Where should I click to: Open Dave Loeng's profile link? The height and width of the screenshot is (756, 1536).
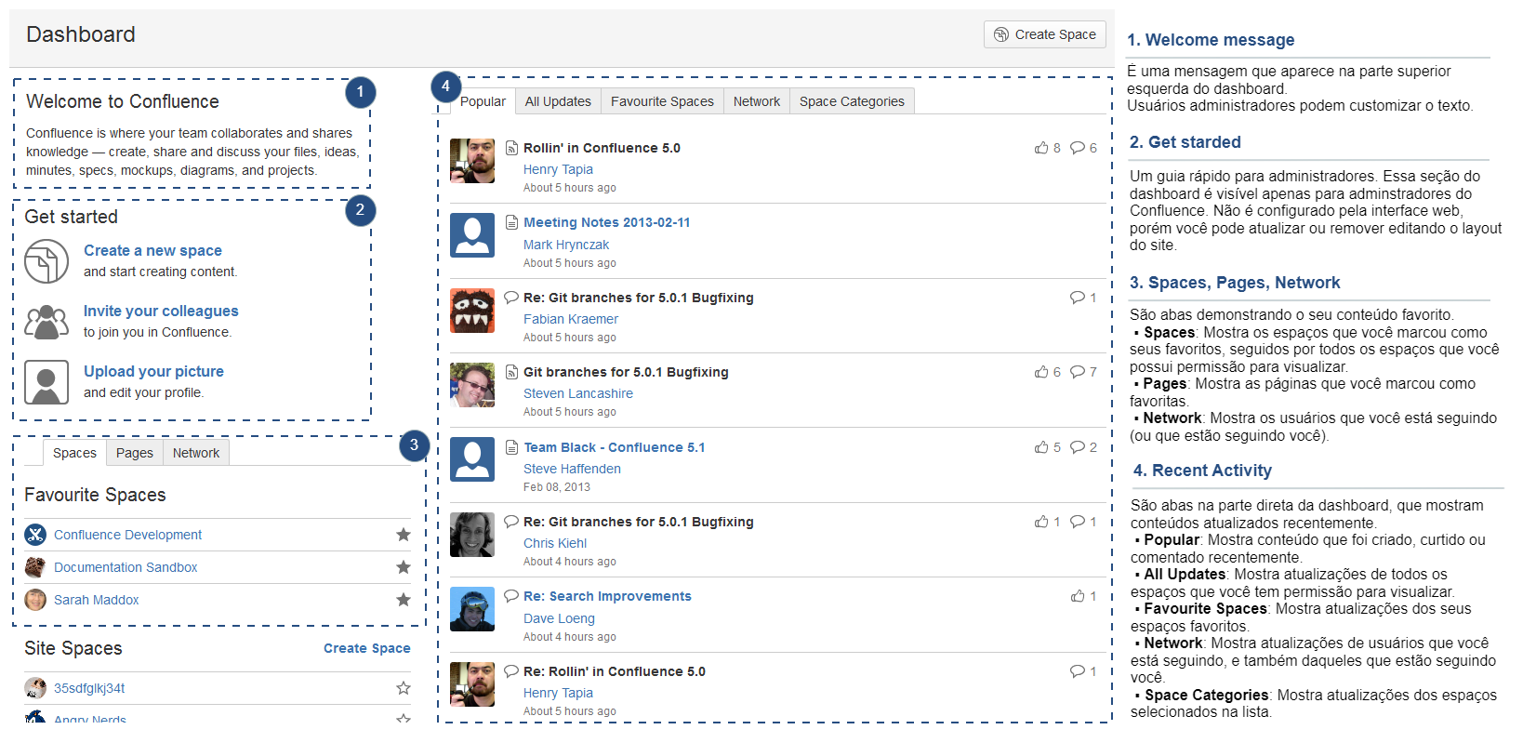559,618
